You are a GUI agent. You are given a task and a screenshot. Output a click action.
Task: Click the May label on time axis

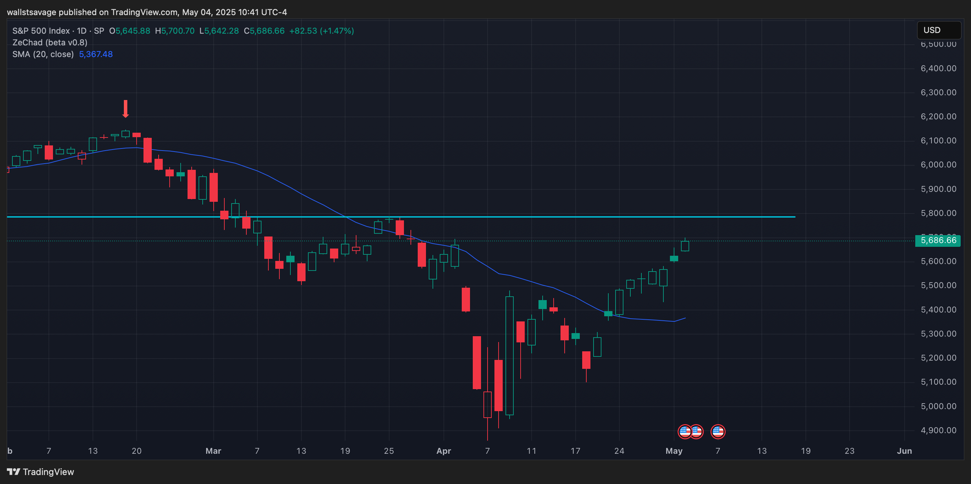point(674,451)
